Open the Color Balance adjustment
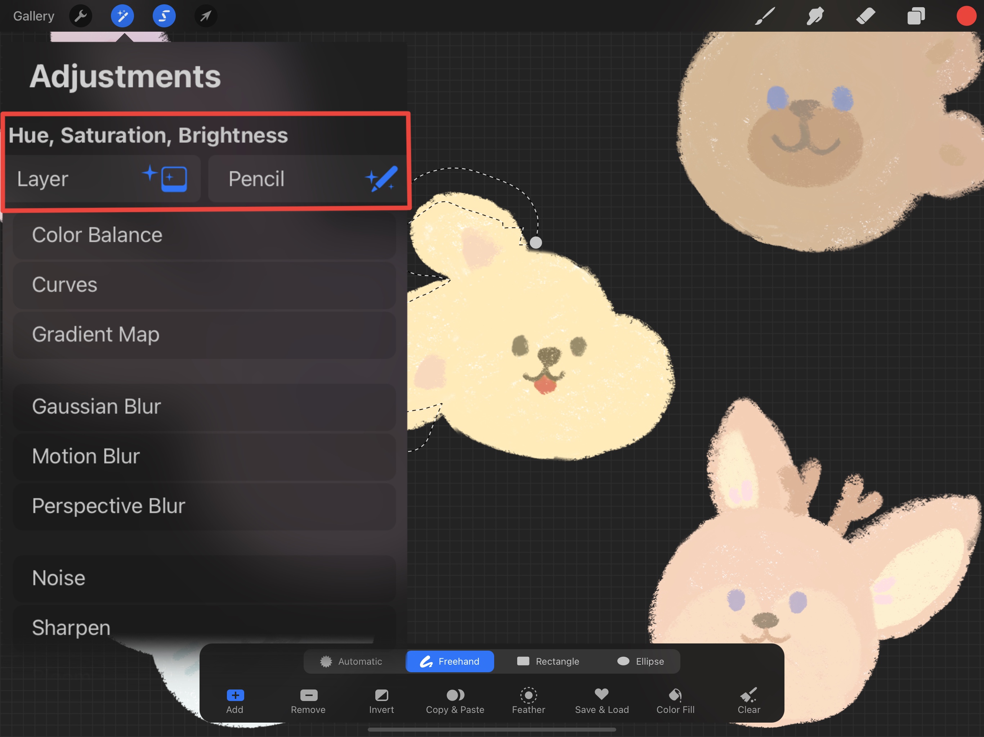The image size is (984, 737). coord(204,235)
